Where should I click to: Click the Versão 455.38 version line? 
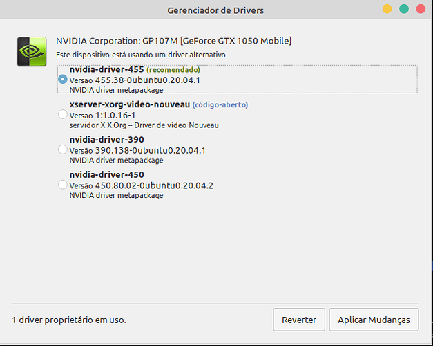(135, 80)
